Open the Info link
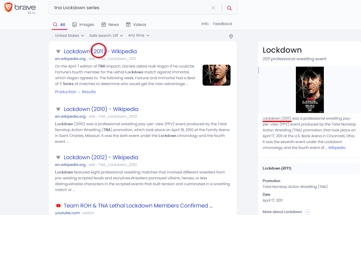 (x=205, y=24)
